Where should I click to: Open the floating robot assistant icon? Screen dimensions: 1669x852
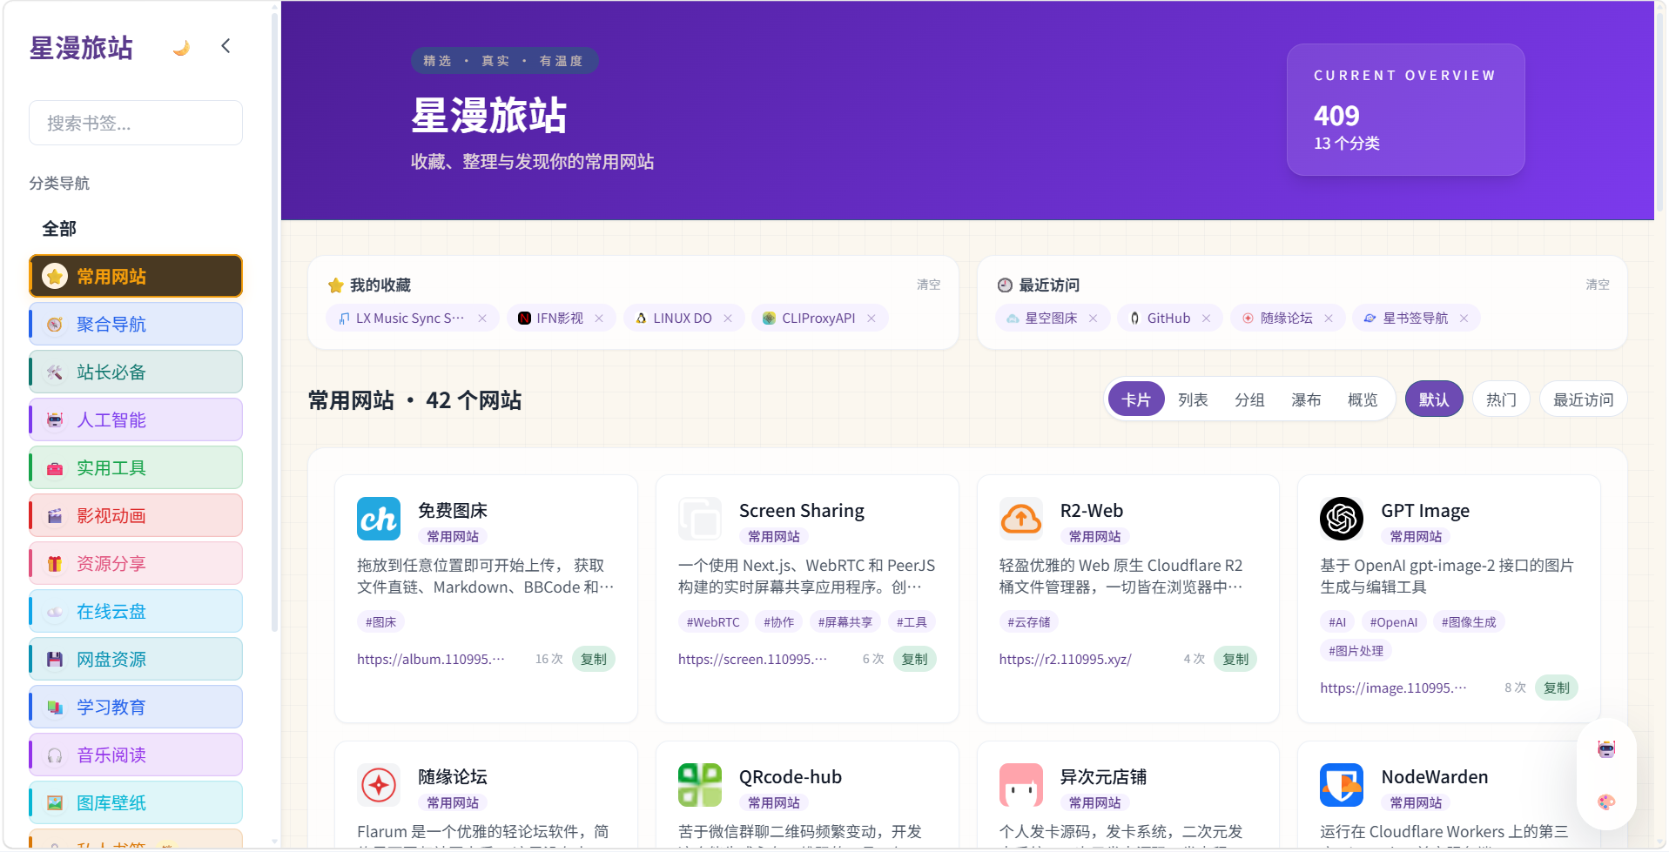[x=1606, y=749]
